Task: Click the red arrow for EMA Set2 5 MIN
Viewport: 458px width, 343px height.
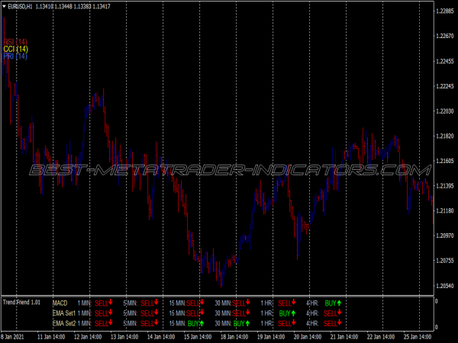Action: (156, 322)
